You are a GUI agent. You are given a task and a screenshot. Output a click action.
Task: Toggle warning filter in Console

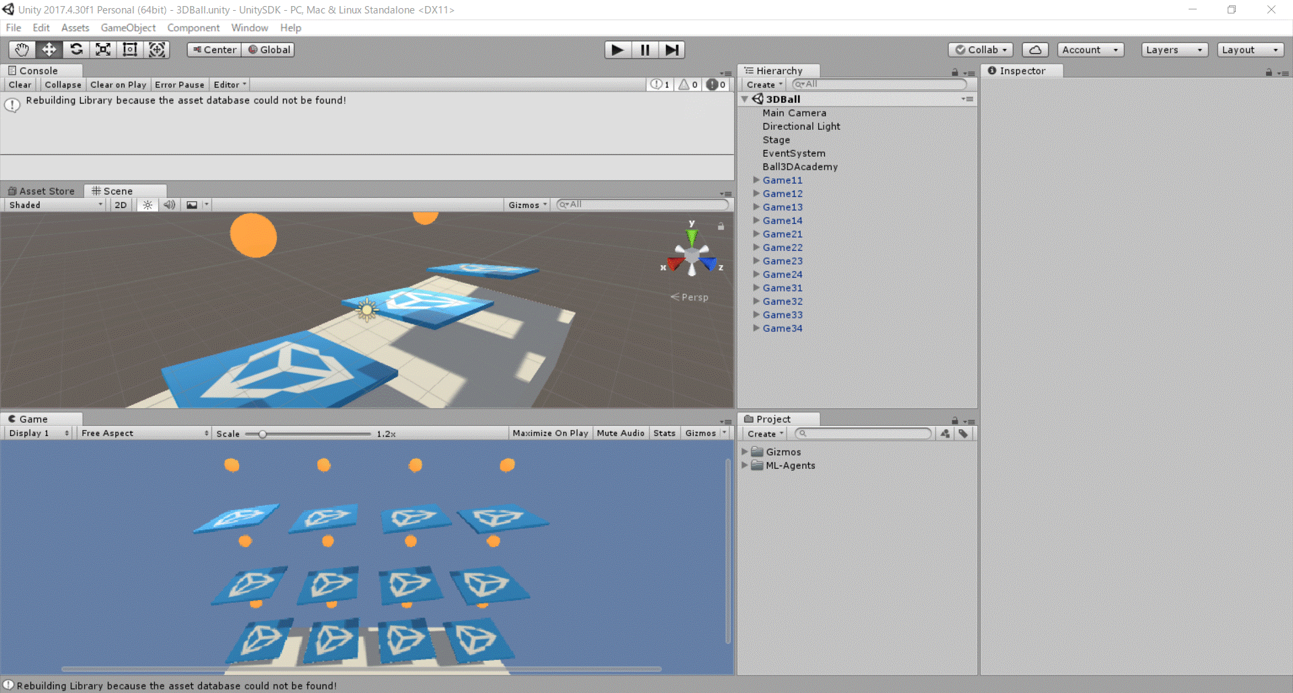tap(688, 85)
